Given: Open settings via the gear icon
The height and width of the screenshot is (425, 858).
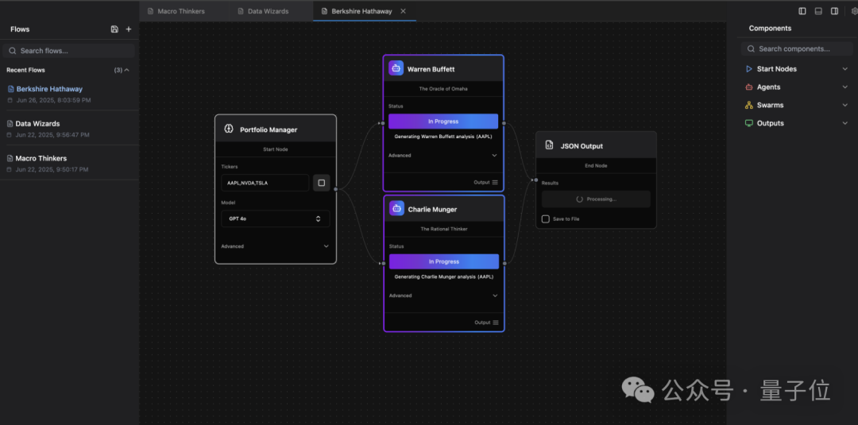Looking at the screenshot, I should click(x=855, y=11).
